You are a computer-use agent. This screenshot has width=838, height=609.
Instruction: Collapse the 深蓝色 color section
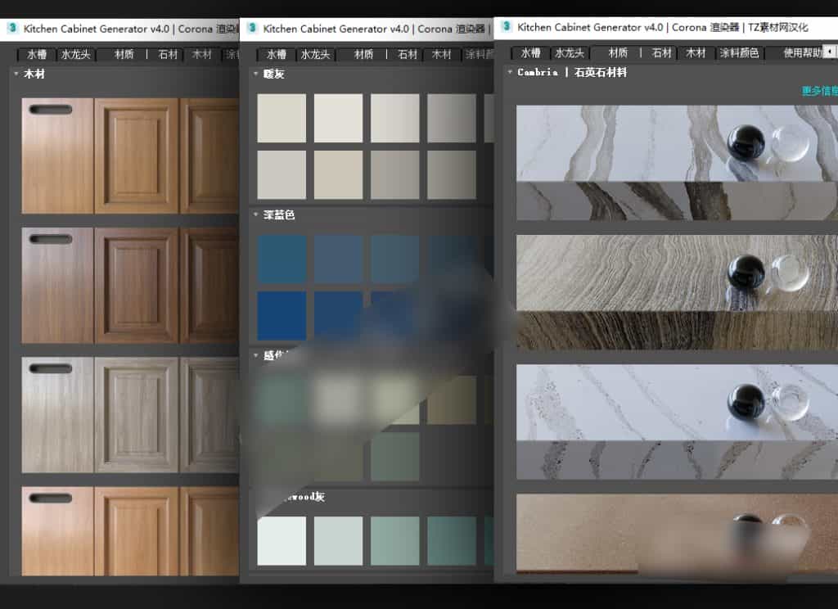[254, 215]
